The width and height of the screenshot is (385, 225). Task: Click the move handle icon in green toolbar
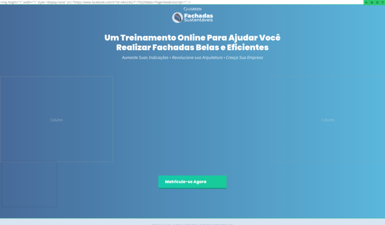367,2
